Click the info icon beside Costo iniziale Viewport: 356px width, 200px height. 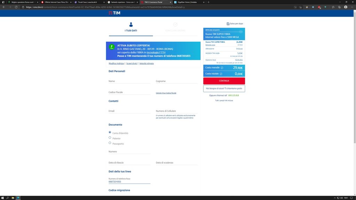click(221, 74)
